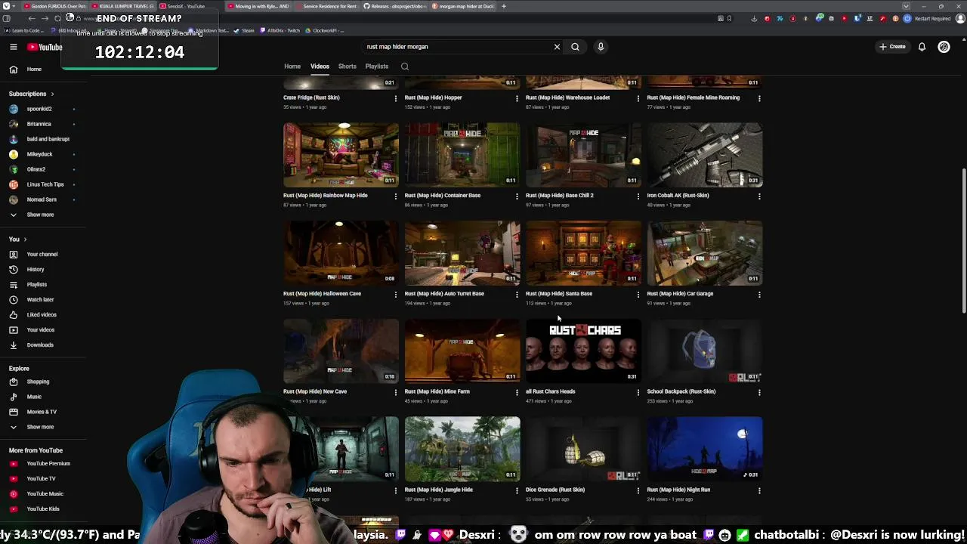
Task: Open Rust (Map Hide) Car Garage title
Action: point(680,294)
